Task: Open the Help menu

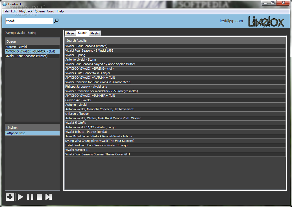Action: (x=60, y=11)
